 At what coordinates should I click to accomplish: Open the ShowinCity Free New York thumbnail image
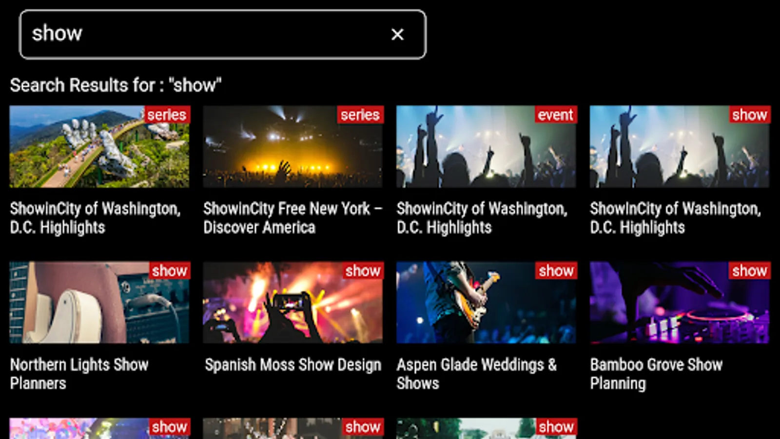[x=293, y=147]
